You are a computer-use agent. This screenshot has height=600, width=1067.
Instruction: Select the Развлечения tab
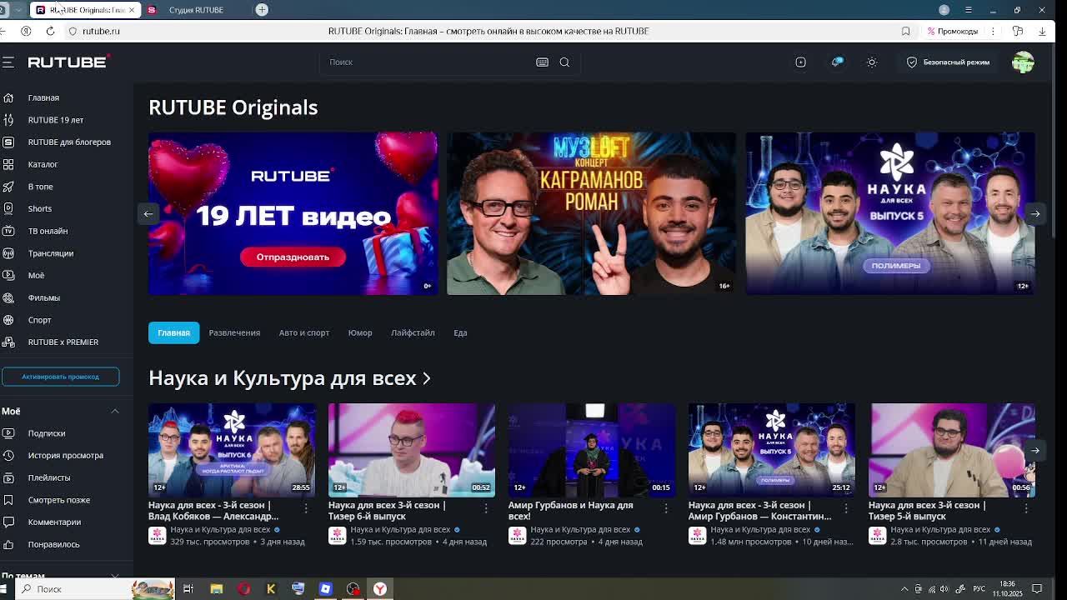tap(234, 332)
